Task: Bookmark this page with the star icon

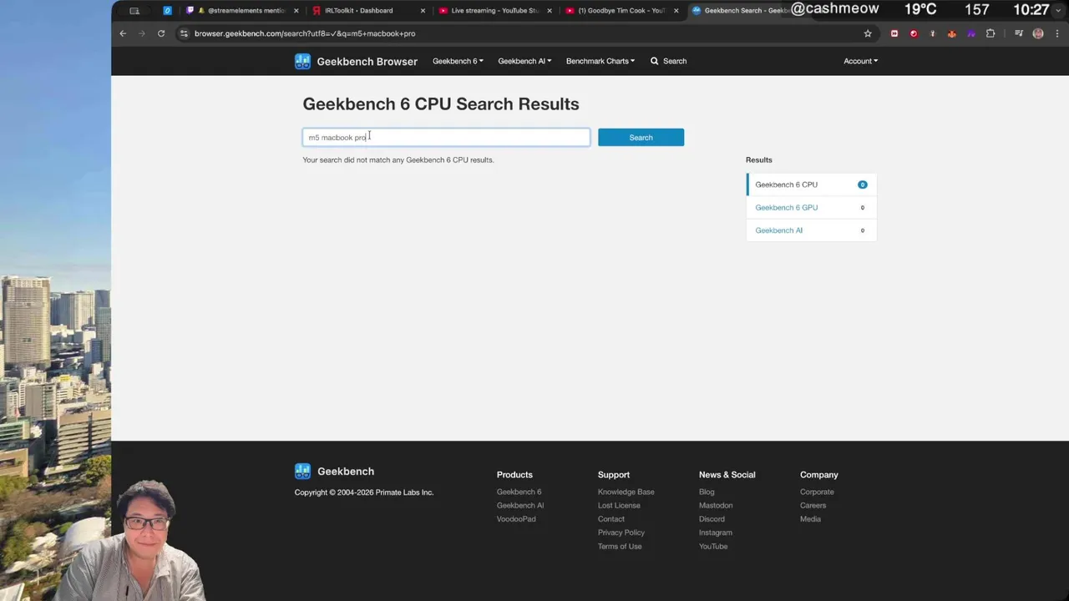Action: (x=868, y=33)
